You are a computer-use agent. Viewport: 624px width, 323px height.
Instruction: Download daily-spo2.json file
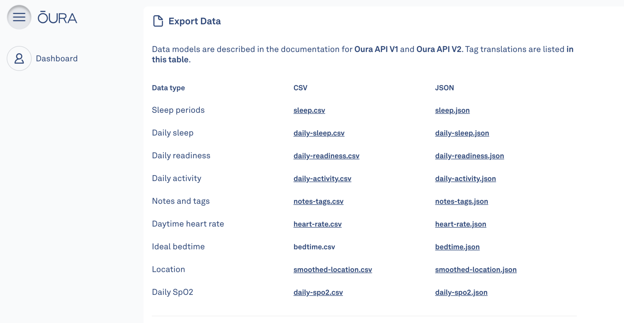[461, 292]
